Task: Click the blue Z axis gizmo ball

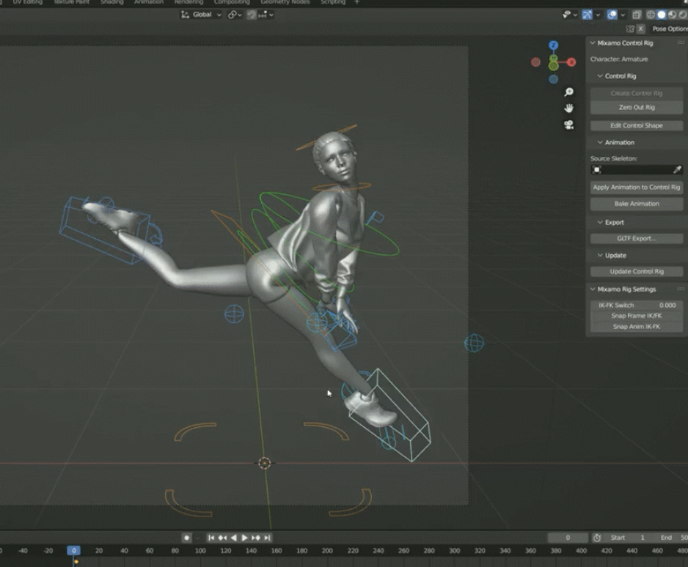Action: [553, 45]
